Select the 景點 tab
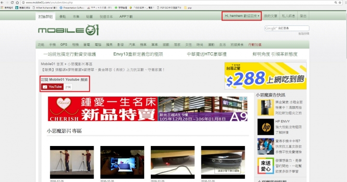347x182 pixels. [63, 16]
